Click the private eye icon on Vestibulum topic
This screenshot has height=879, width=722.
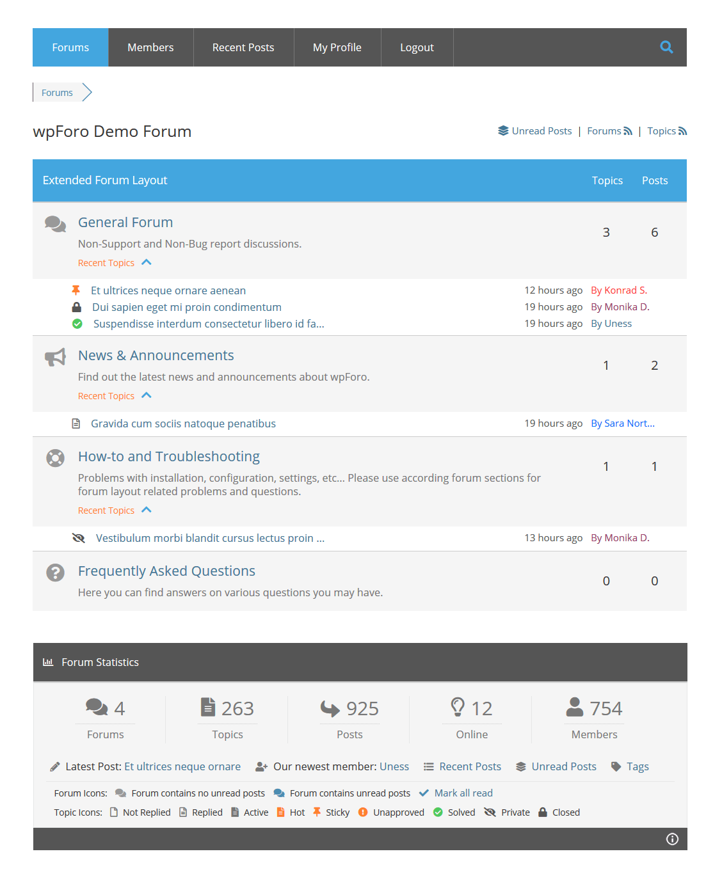(x=78, y=538)
